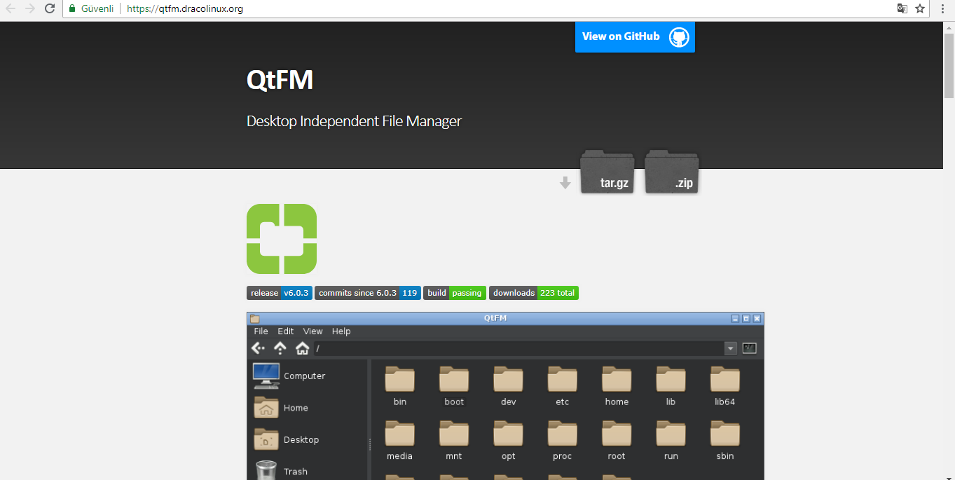Click the Güvenli secure label
The width and height of the screenshot is (955, 480).
click(x=97, y=9)
